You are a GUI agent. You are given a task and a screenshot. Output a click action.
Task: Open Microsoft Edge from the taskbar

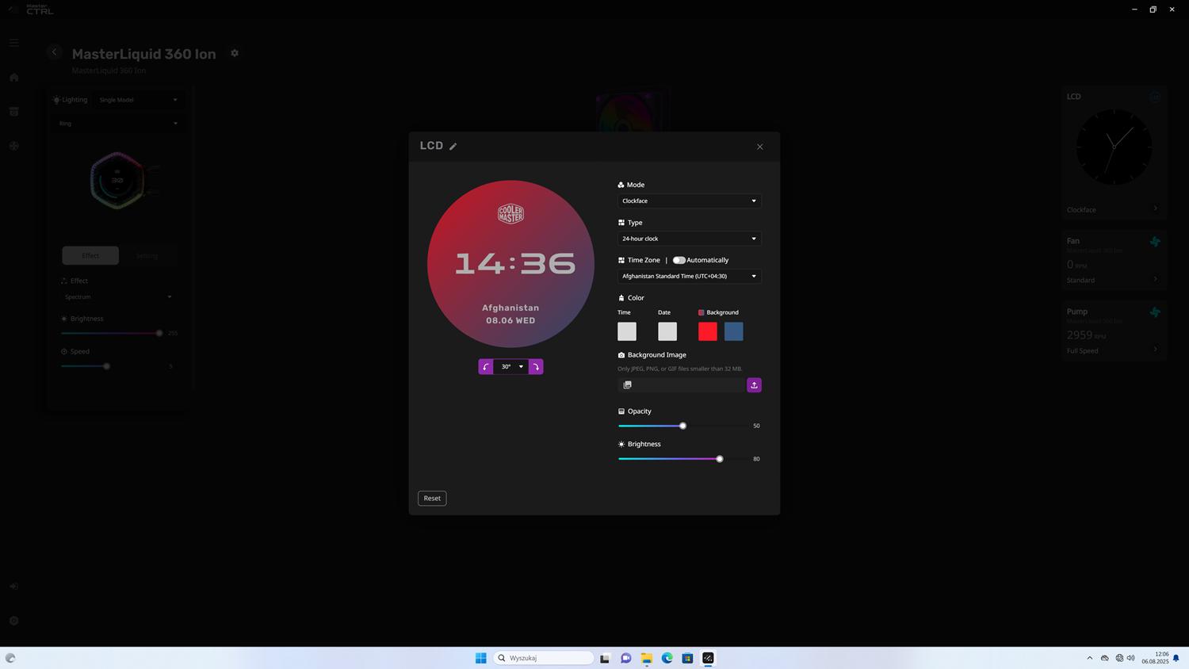pyautogui.click(x=667, y=658)
